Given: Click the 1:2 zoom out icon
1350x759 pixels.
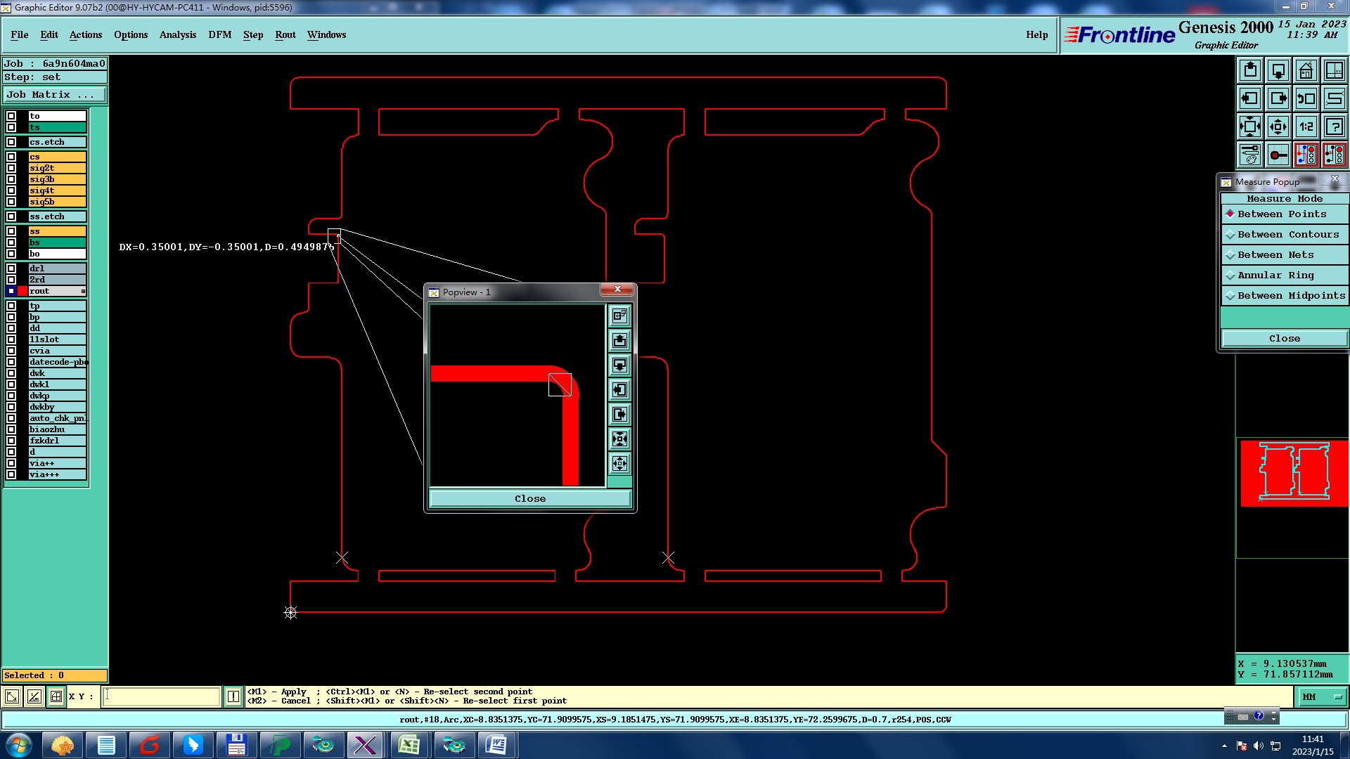Looking at the screenshot, I should (1306, 126).
